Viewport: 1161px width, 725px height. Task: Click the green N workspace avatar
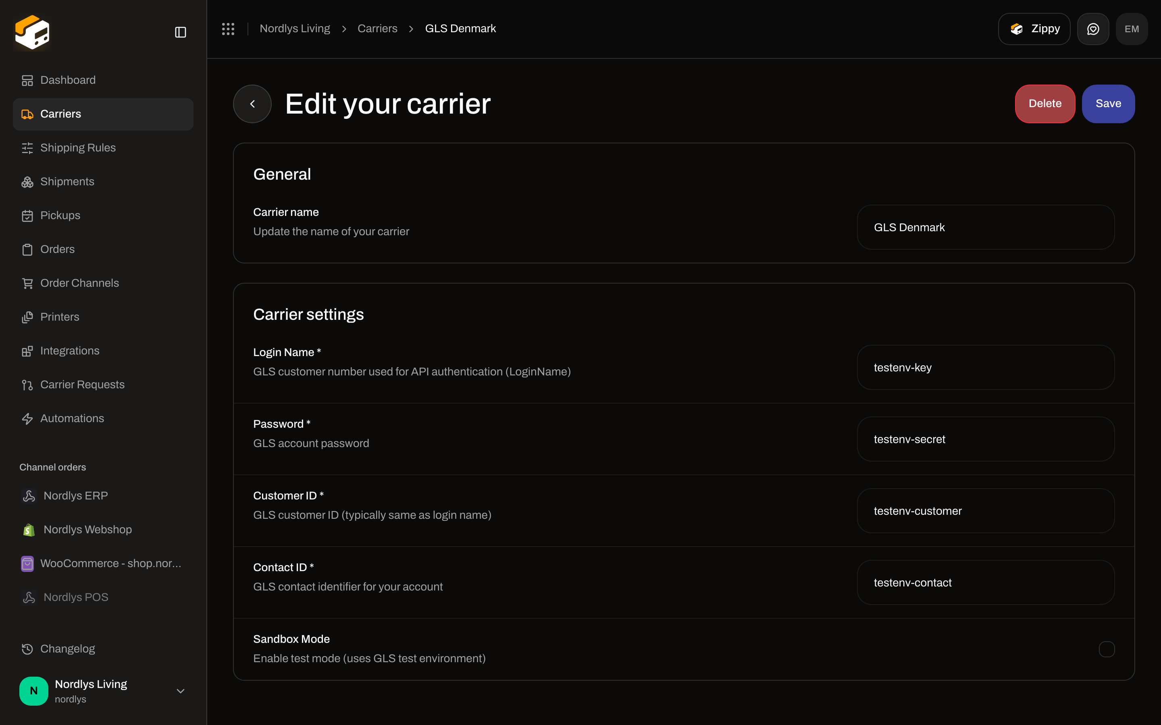[x=33, y=691]
